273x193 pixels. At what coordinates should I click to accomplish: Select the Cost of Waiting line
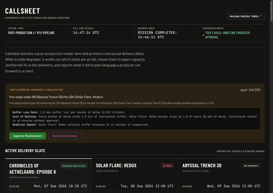click(134, 119)
